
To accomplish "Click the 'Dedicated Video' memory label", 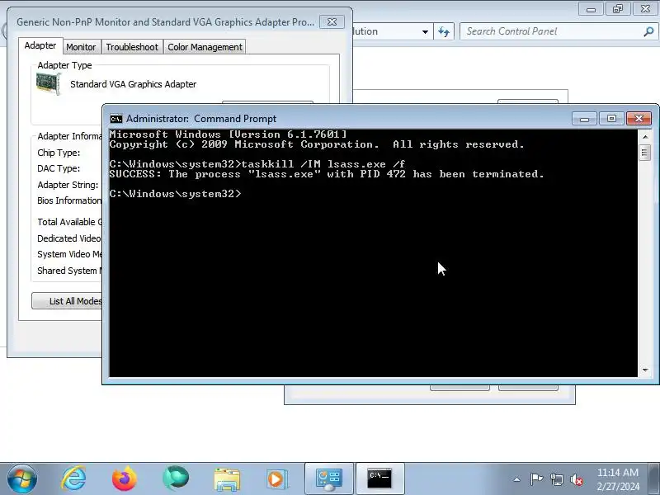I will point(69,238).
